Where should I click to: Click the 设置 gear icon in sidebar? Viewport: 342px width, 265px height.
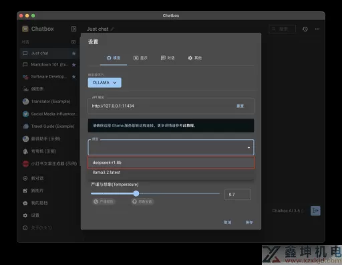(x=25, y=215)
